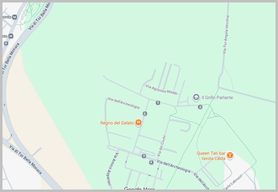
Task: Click the Via Agostino Mitelli street label
Action: coord(162,89)
